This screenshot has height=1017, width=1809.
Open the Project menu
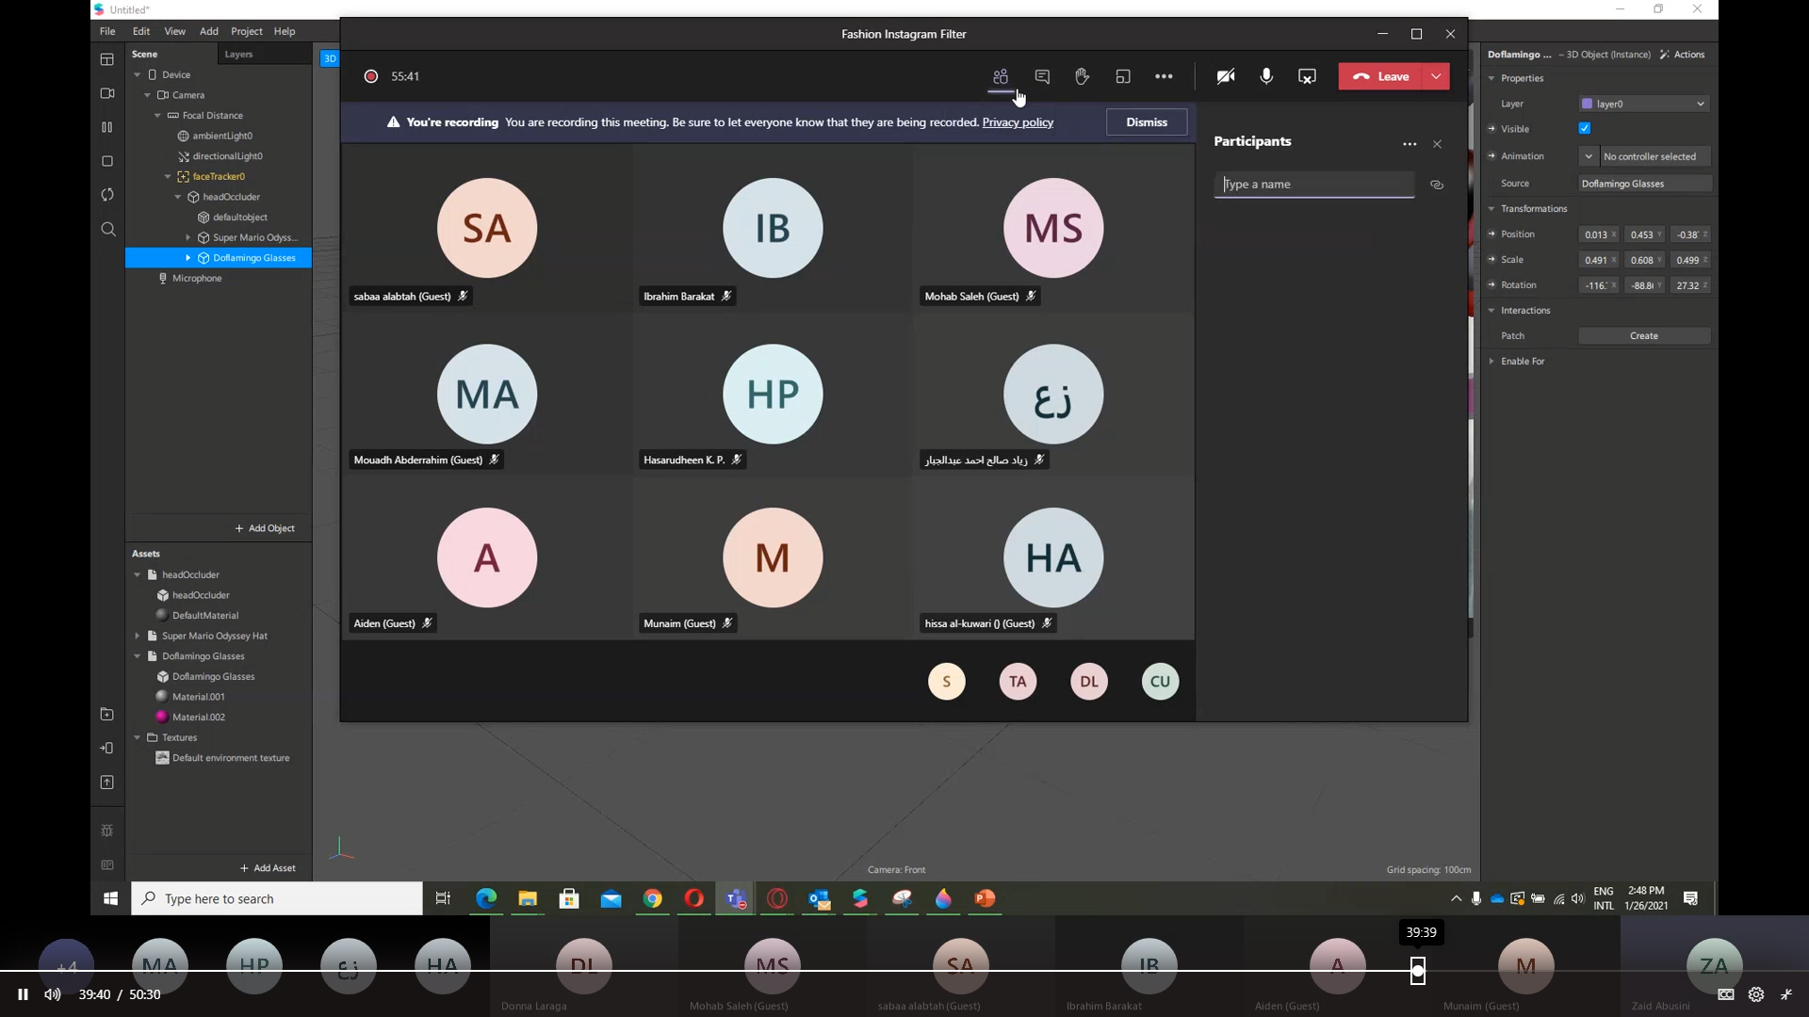point(247,31)
